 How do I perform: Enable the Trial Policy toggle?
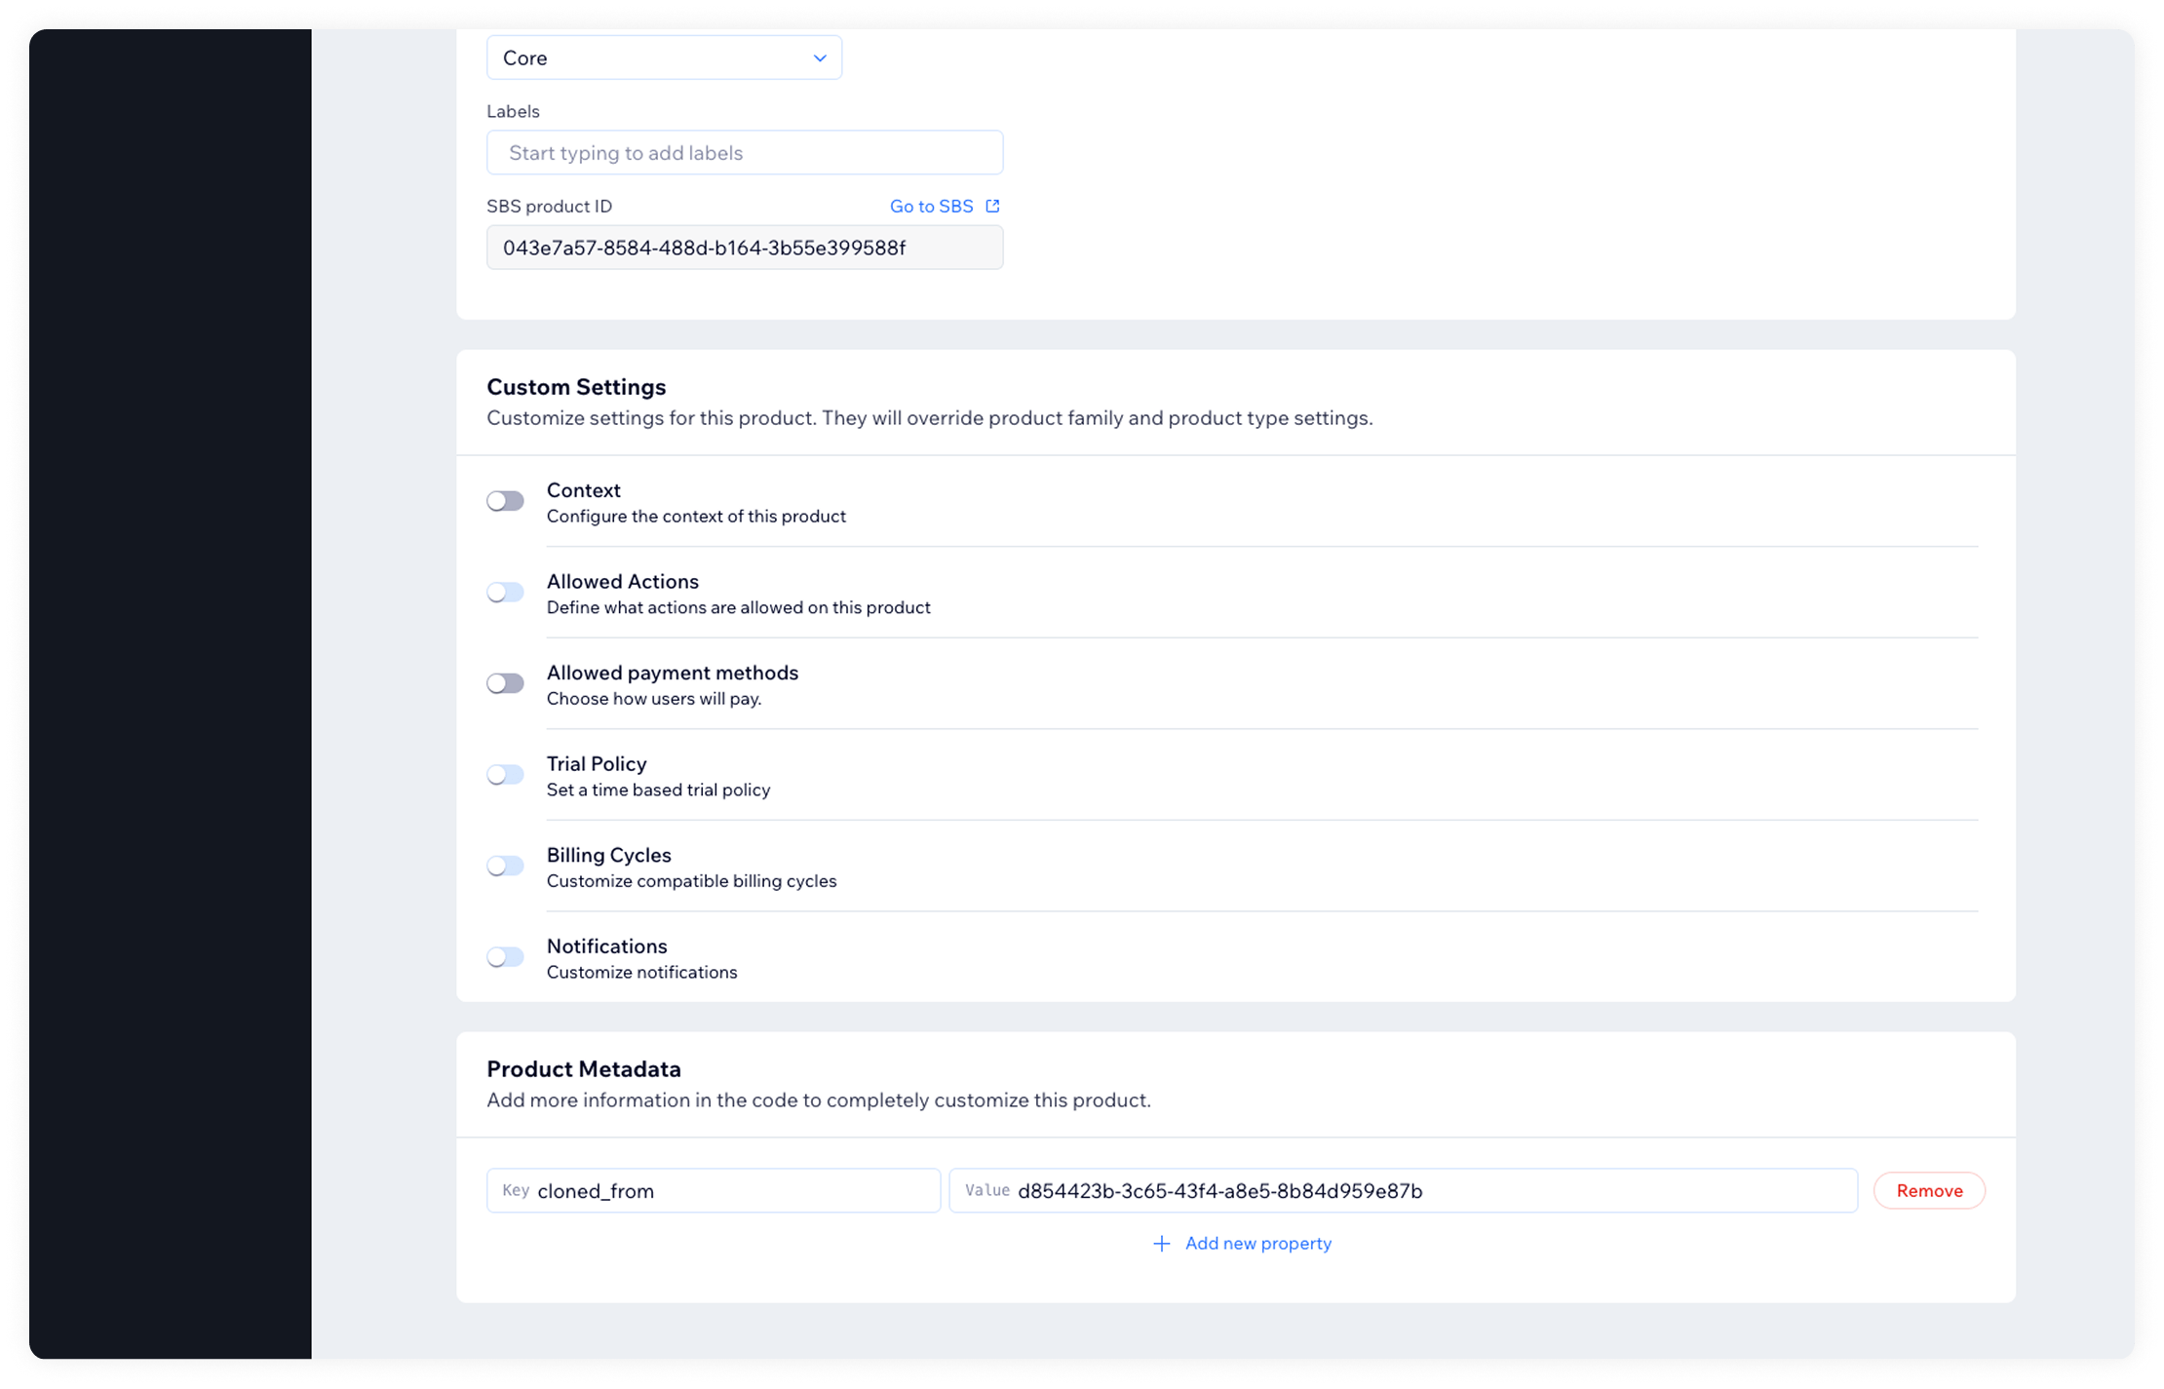click(x=506, y=775)
